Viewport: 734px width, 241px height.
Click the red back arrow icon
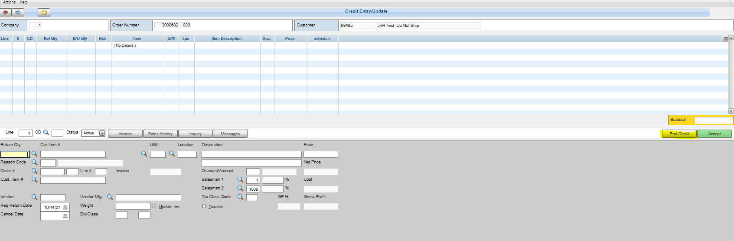pyautogui.click(x=6, y=12)
